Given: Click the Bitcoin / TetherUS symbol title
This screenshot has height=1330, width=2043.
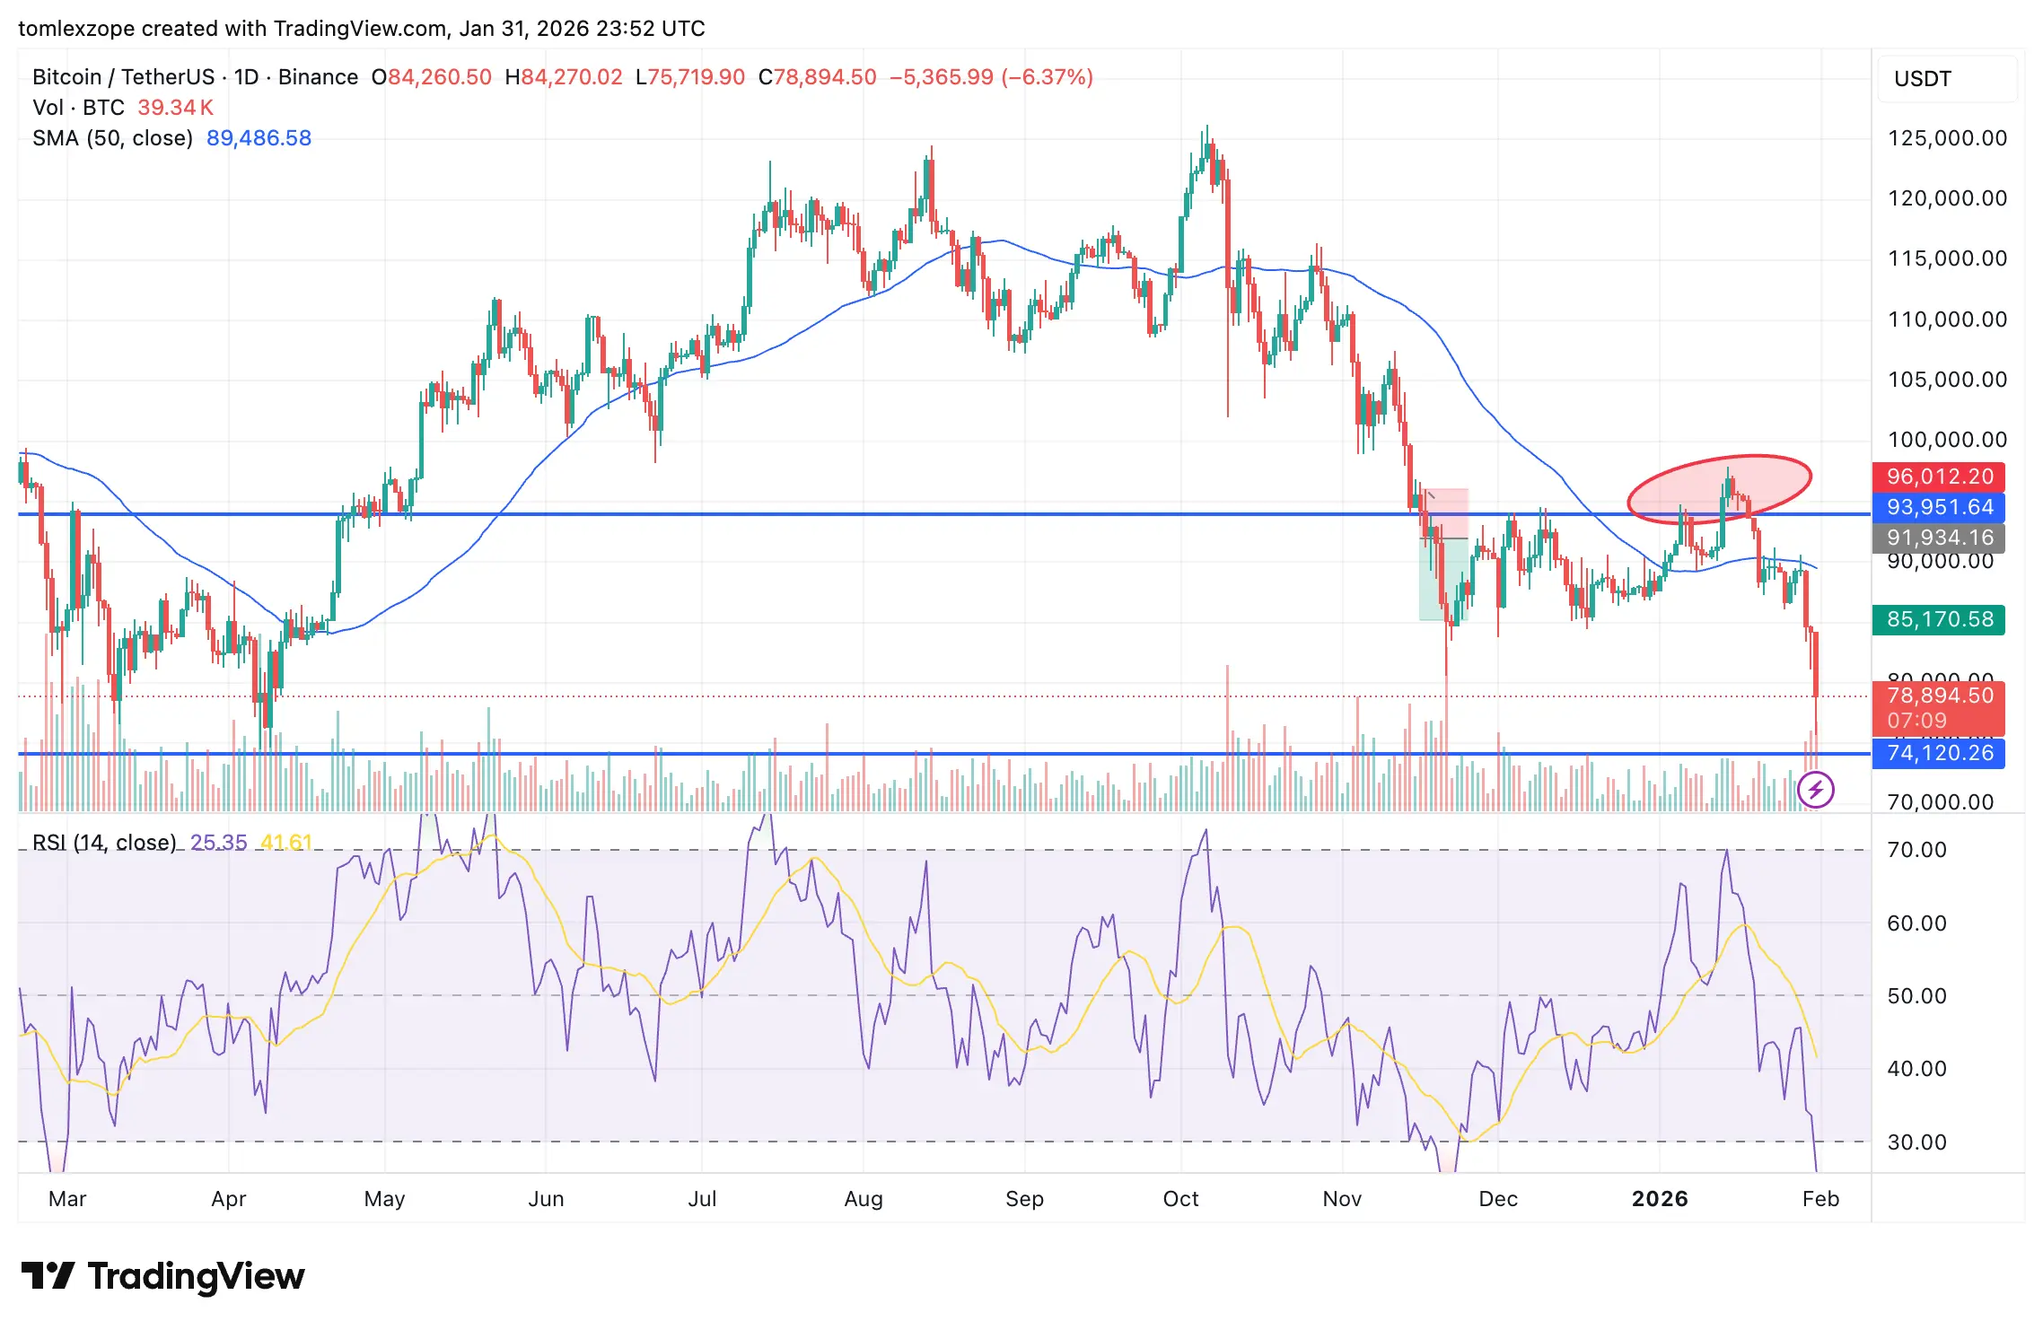Looking at the screenshot, I should coord(124,77).
